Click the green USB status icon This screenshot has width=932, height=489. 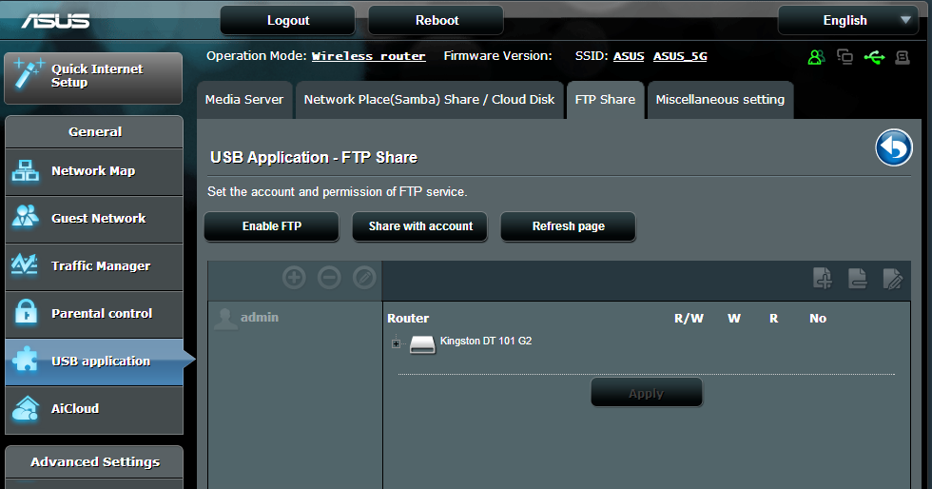874,57
